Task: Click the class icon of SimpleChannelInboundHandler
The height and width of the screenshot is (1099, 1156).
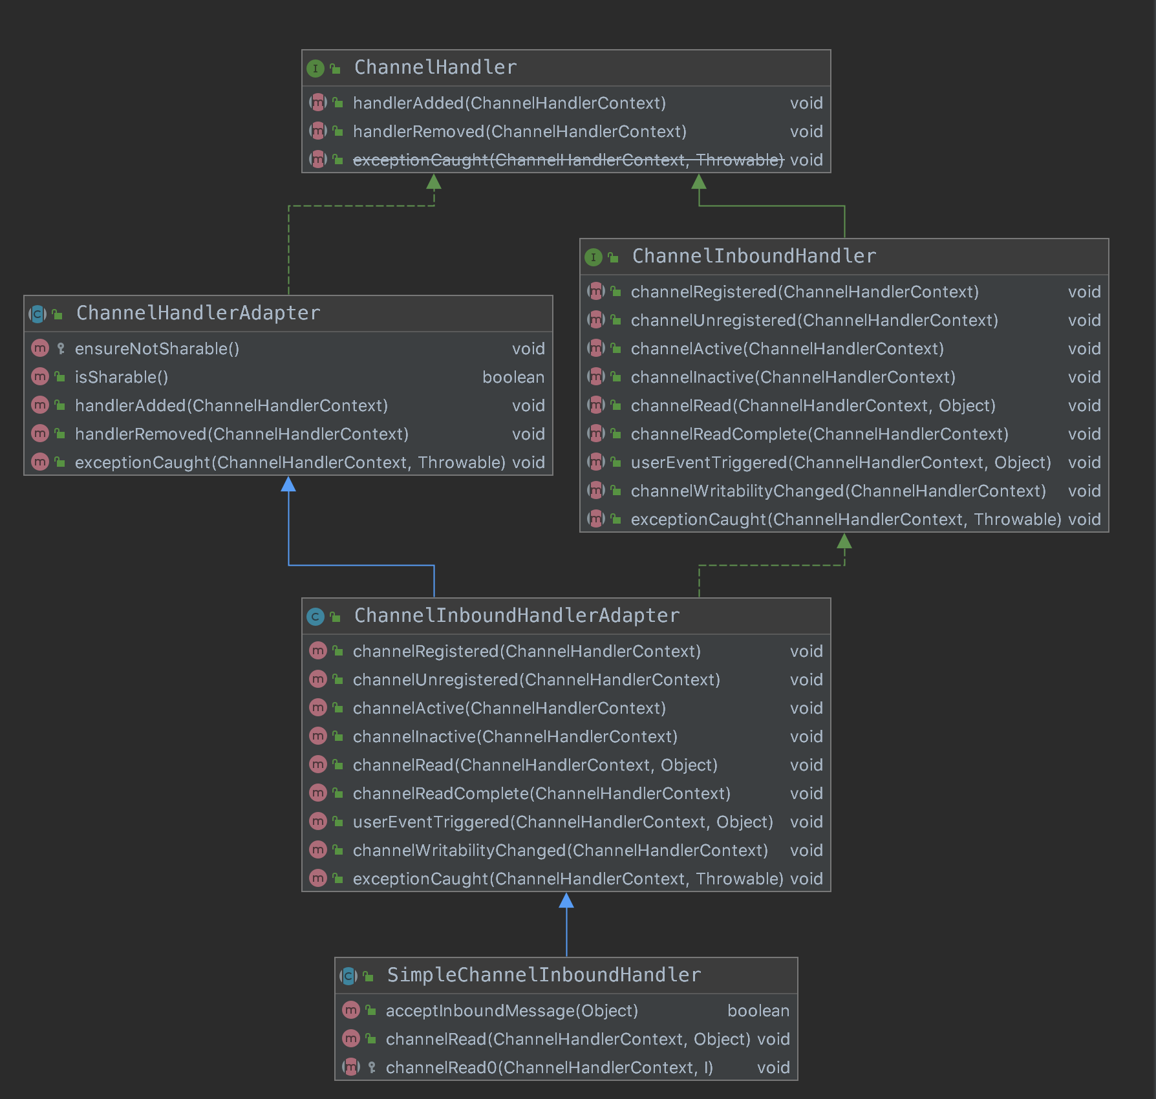Action: pyautogui.click(x=348, y=975)
